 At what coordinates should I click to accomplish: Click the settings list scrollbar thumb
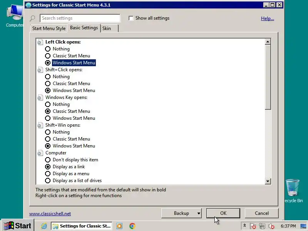[268, 77]
